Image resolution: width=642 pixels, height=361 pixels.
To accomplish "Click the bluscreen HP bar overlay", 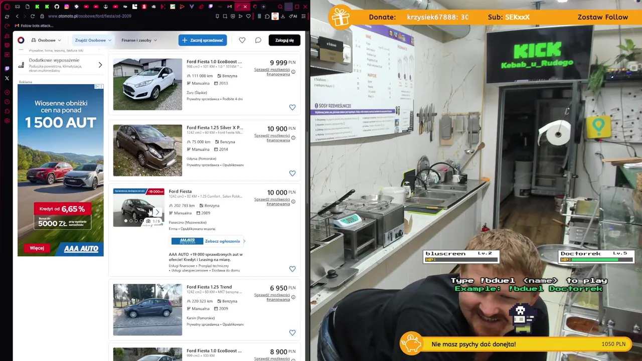I will pyautogui.click(x=461, y=260).
